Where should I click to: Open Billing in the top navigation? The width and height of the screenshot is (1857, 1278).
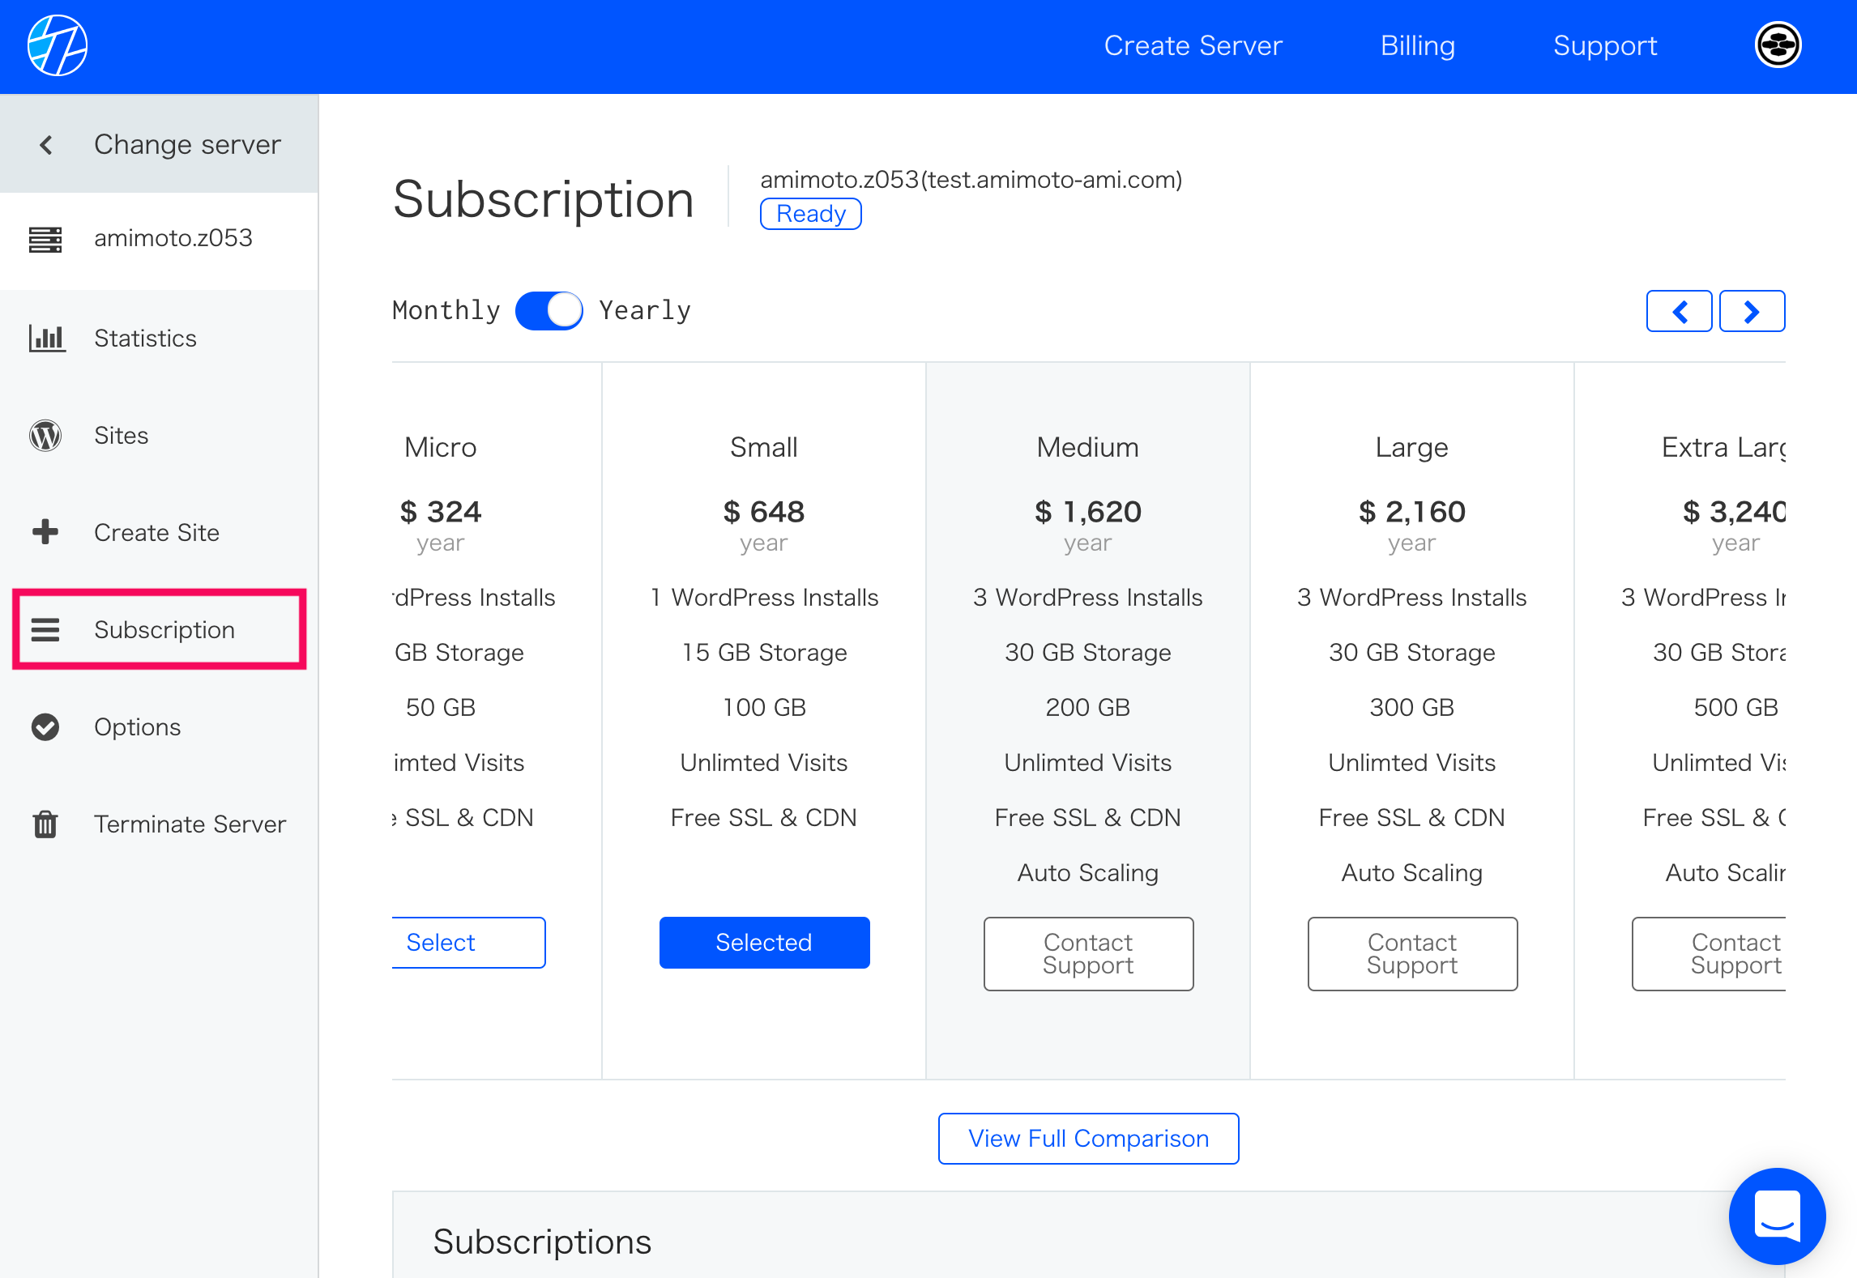coord(1418,45)
